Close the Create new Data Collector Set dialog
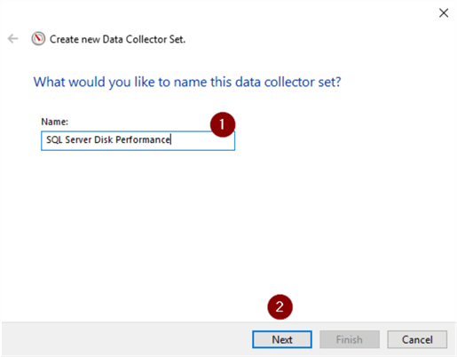457x357 pixels. point(444,12)
